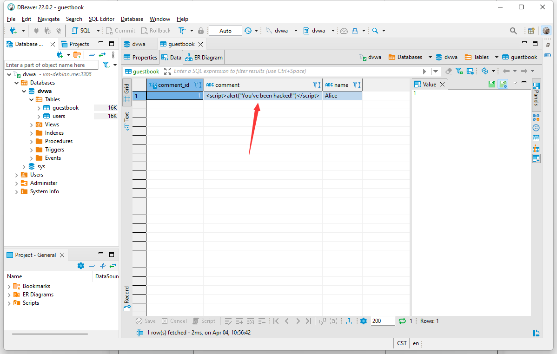Toggle the transaction lock icon
The width and height of the screenshot is (557, 354).
pos(201,31)
